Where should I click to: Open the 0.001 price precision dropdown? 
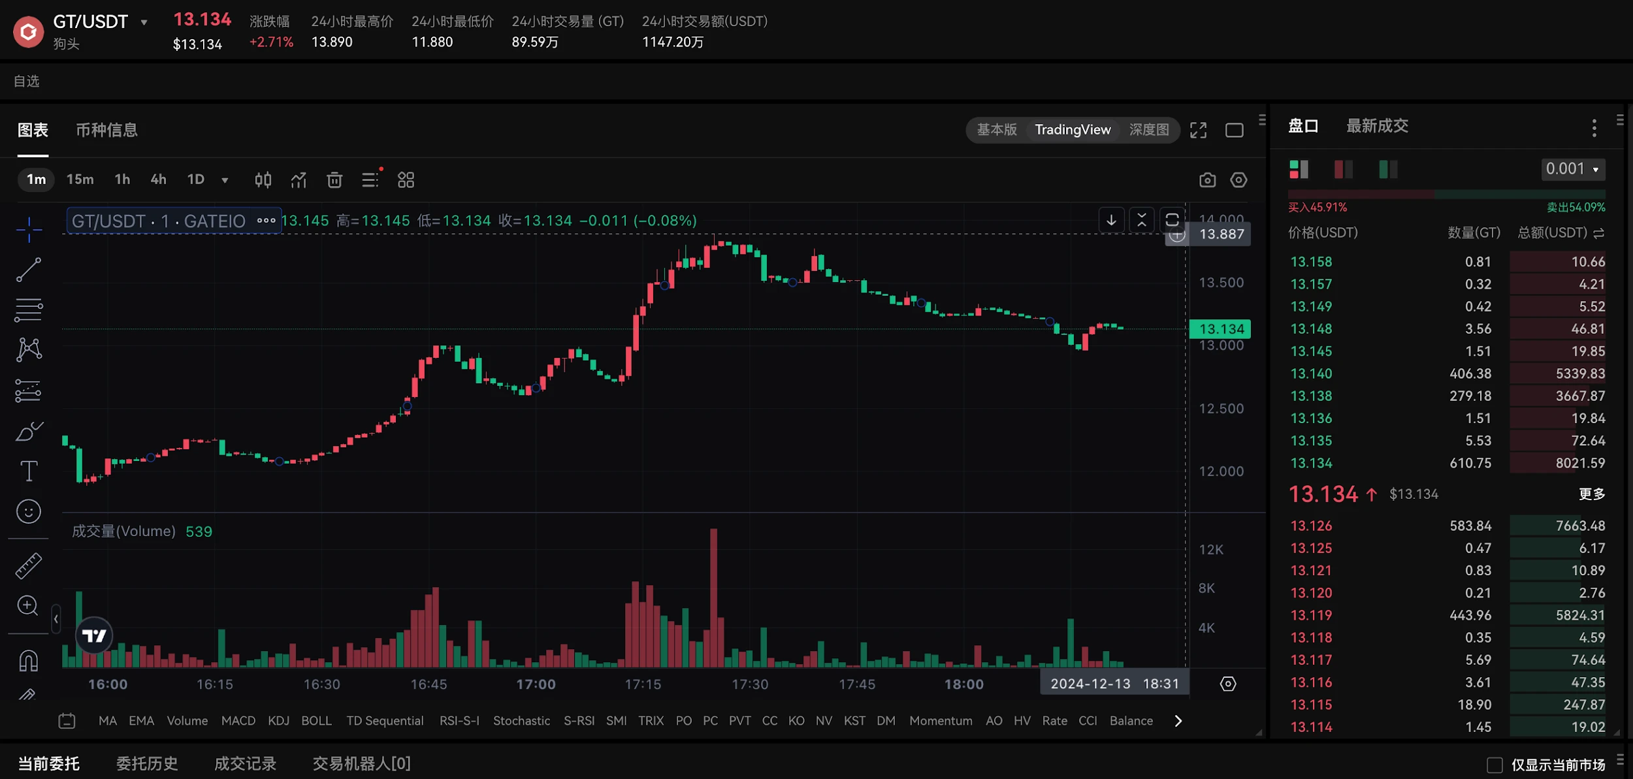(1573, 169)
